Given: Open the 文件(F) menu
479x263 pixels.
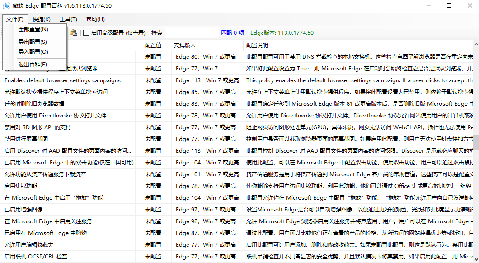Looking at the screenshot, I should 15,19.
